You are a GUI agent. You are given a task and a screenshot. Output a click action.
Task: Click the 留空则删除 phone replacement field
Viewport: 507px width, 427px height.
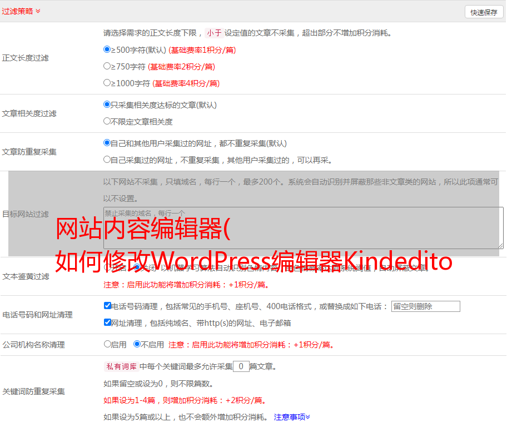[425, 306]
